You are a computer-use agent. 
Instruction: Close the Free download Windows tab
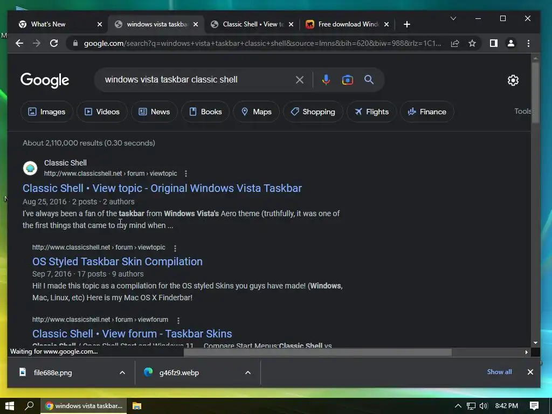tap(387, 24)
